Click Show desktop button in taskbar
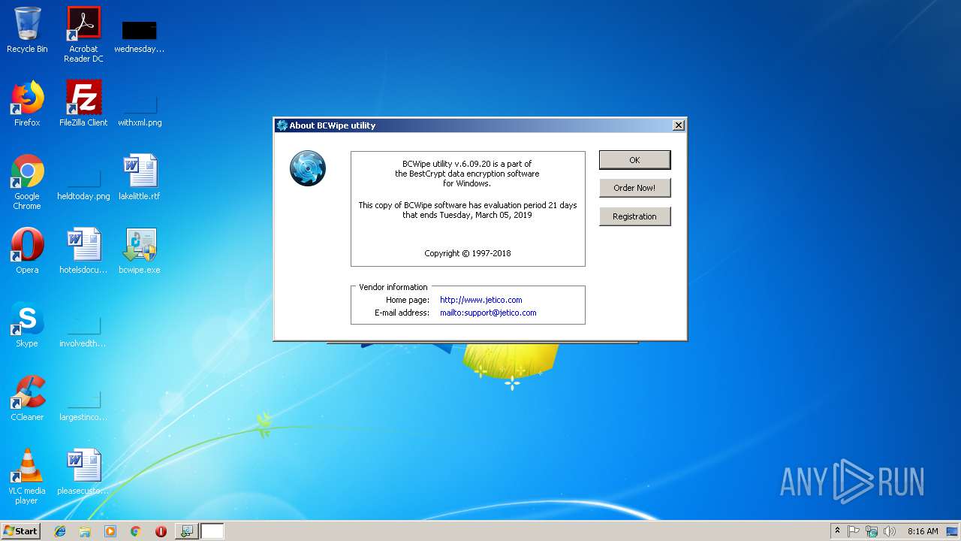Screen dimensions: 961x541 [x=953, y=531]
